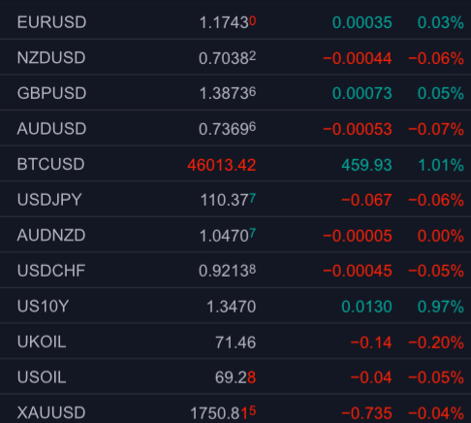
Task: Select the USOIL symbol row
Action: pos(235,377)
